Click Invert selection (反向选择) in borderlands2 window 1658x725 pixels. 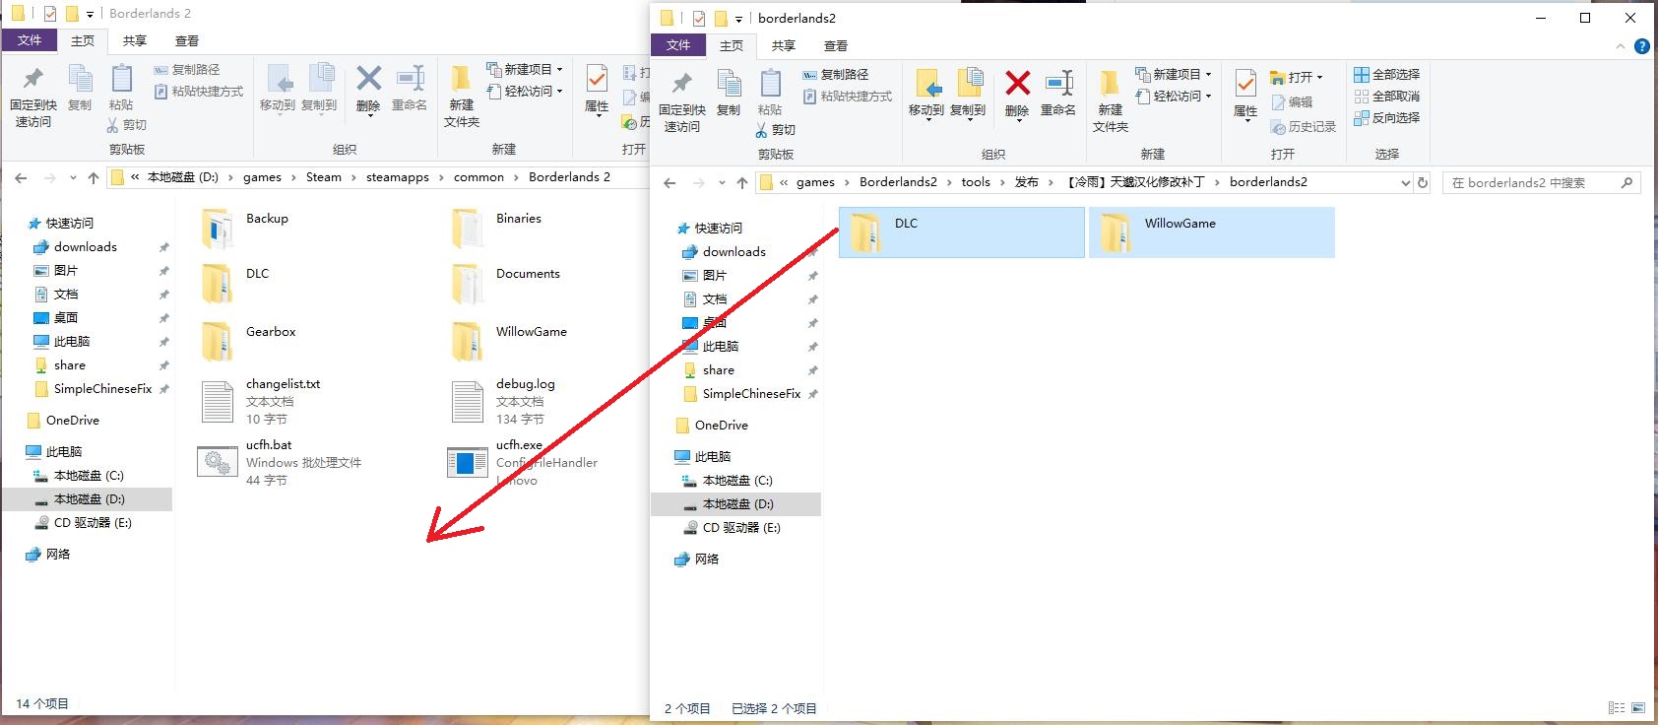[1386, 118]
